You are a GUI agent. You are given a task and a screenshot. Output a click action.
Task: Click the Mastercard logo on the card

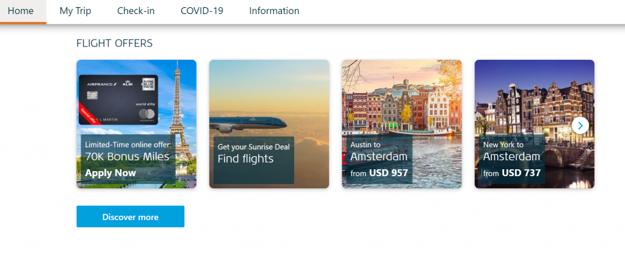pos(146,116)
